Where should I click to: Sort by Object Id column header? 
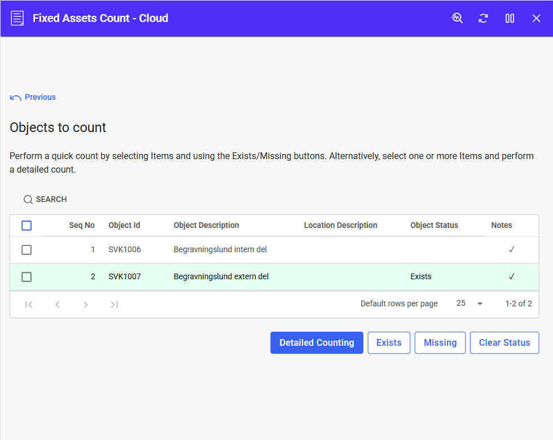(x=124, y=225)
